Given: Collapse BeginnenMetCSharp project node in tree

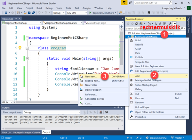Looking at the screenshot, I should tap(128, 37).
